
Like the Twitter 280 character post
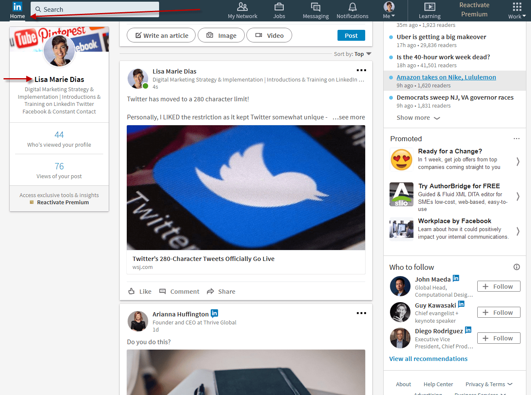click(140, 291)
